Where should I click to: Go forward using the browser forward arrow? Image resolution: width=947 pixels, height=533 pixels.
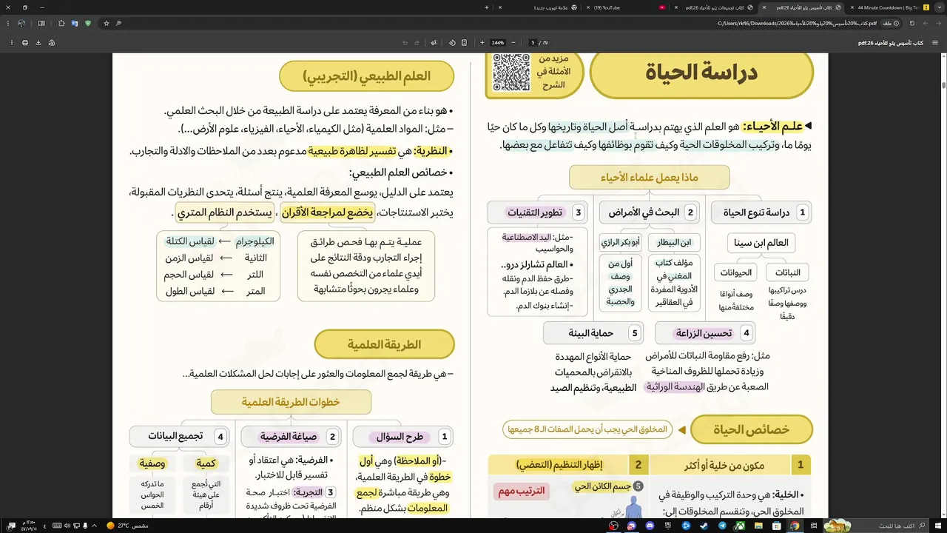point(926,24)
